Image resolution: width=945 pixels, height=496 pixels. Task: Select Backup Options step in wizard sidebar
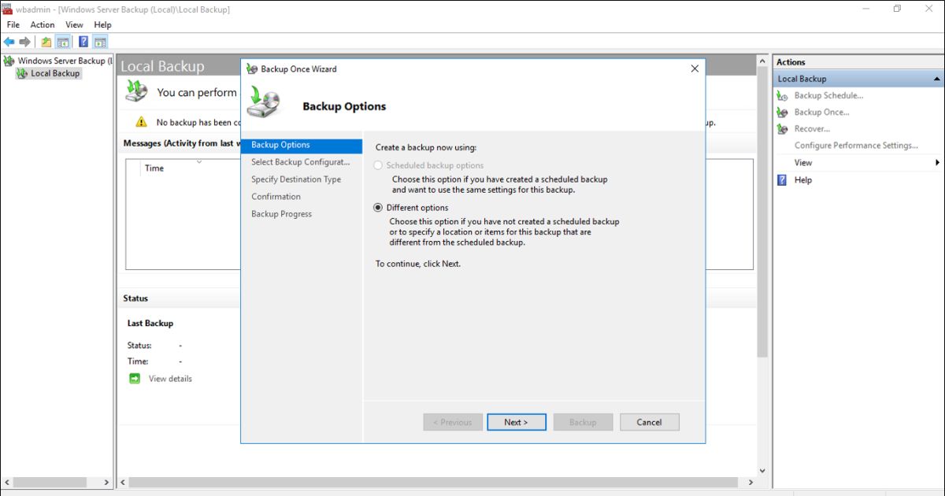coord(302,145)
